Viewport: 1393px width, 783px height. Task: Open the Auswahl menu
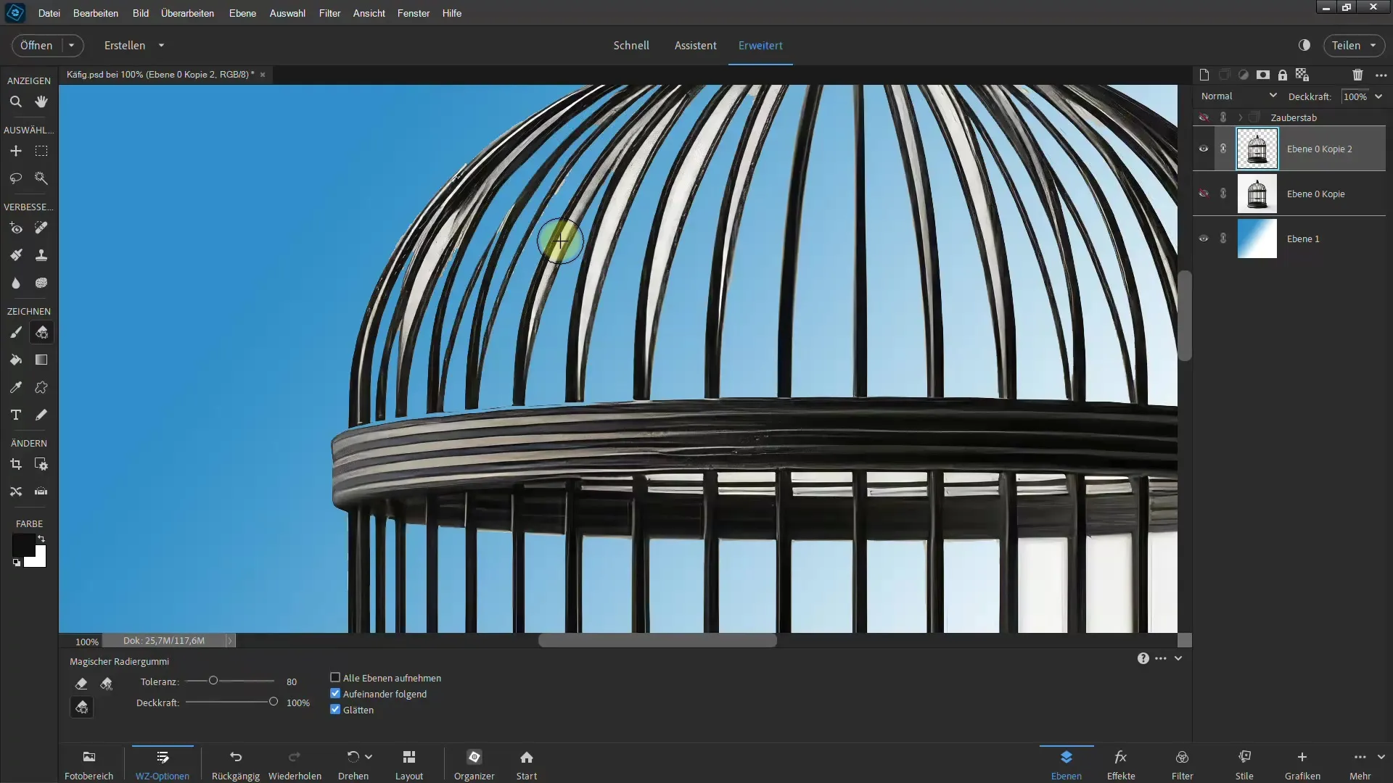(287, 13)
